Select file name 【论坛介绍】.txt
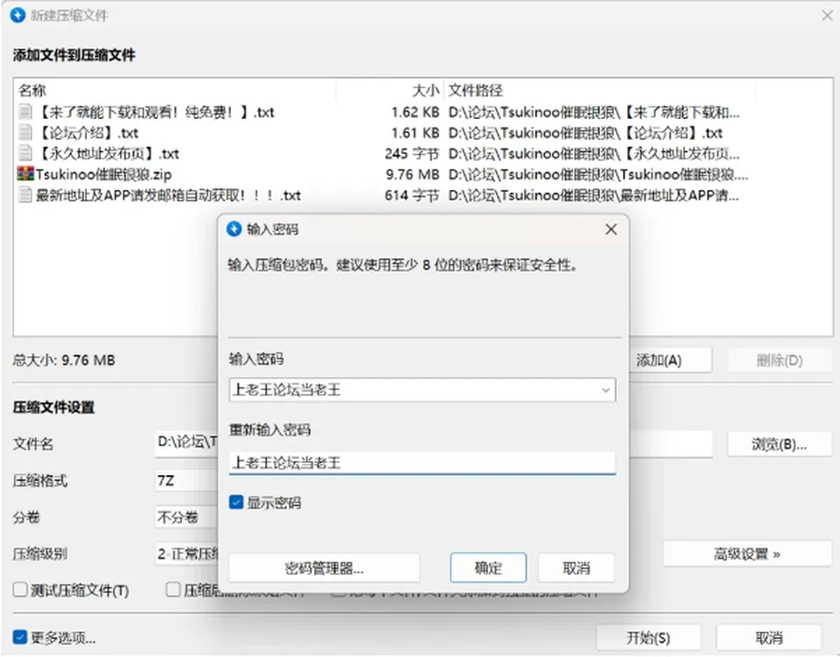840x657 pixels. point(87,132)
